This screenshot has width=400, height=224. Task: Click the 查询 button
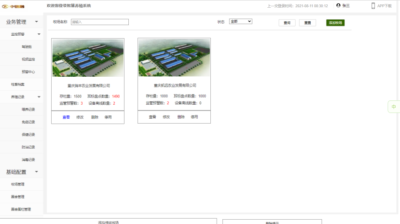coord(287,23)
